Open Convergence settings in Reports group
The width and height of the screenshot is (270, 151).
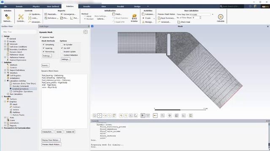click(x=67, y=14)
